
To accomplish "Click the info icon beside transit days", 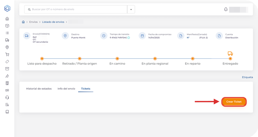I will (129, 38).
